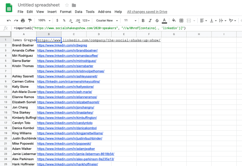Screen dimensions: 242x166
Task: Select the Paint format tool
Action: (x=30, y=20)
